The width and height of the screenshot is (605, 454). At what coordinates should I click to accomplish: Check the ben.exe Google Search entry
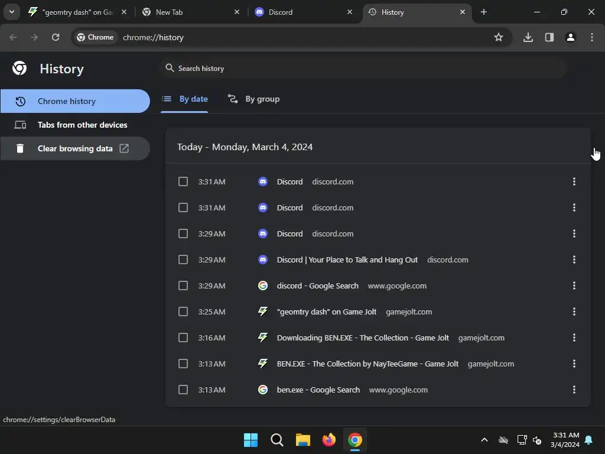pyautogui.click(x=183, y=390)
